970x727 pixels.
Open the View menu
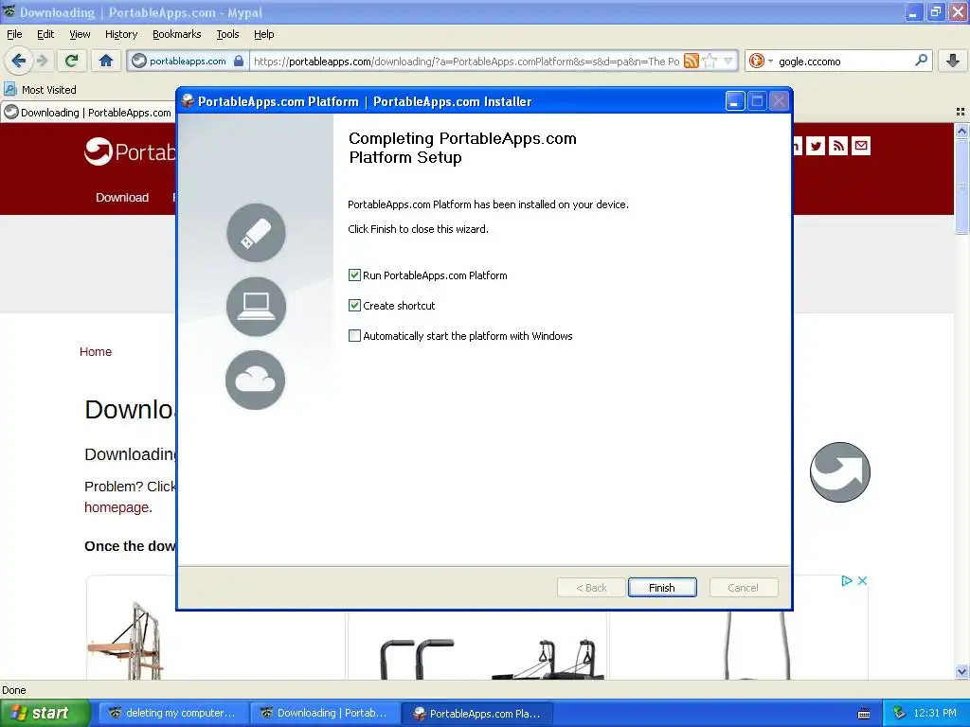coord(80,34)
